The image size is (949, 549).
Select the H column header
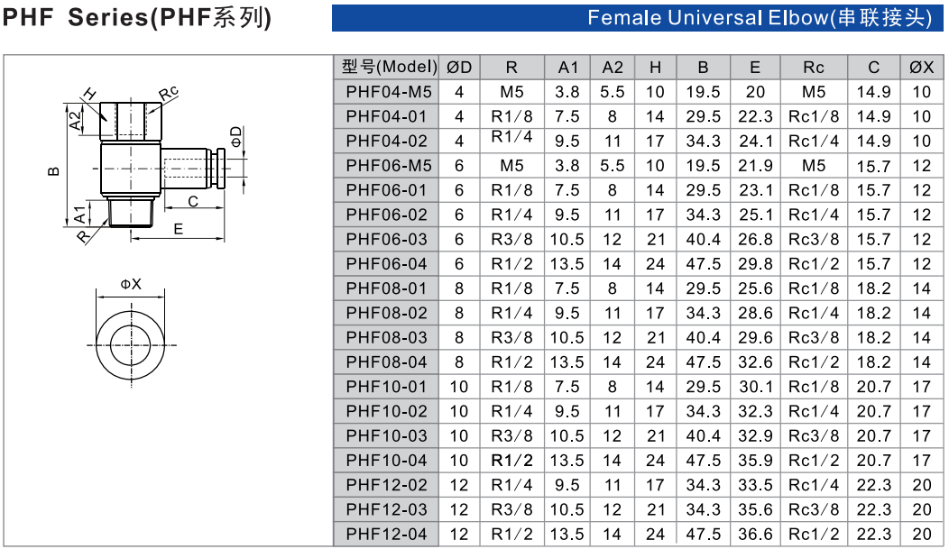[x=655, y=68]
